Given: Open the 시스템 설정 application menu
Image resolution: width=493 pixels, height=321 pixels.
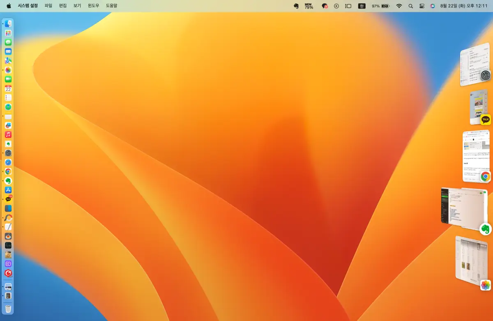Looking at the screenshot, I should (28, 6).
